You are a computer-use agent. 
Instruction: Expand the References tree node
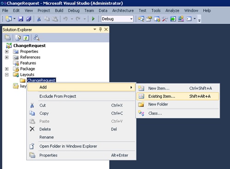pyautogui.click(x=6, y=57)
